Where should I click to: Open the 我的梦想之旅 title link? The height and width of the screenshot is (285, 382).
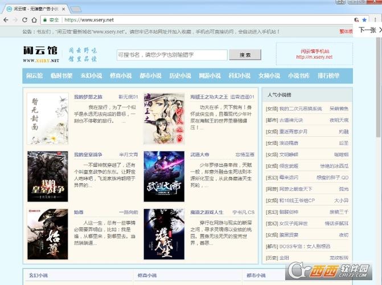(x=88, y=97)
